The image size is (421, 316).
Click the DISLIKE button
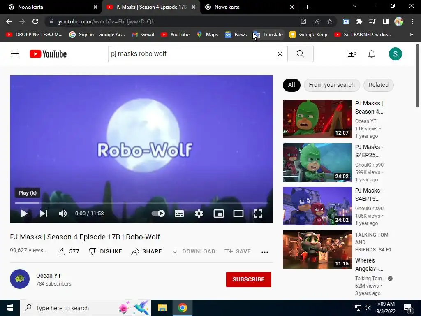point(105,251)
